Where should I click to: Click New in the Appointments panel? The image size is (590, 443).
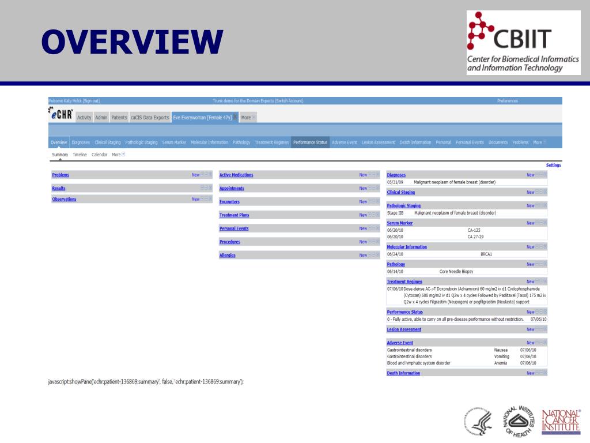click(363, 188)
